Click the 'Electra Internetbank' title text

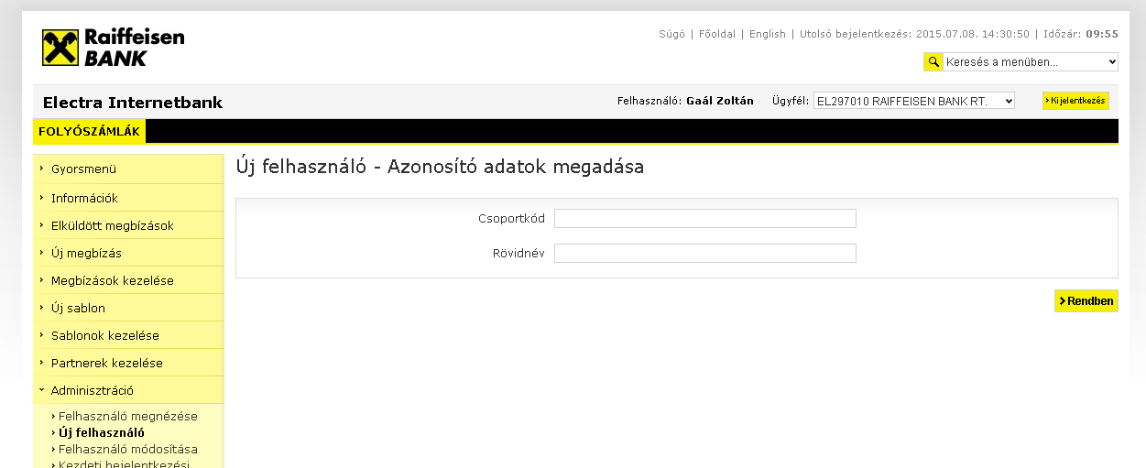pyautogui.click(x=133, y=103)
